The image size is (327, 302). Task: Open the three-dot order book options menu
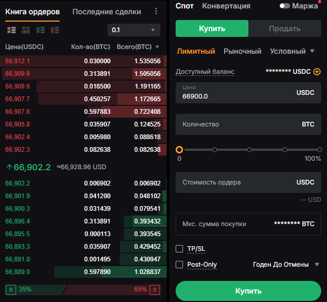[156, 12]
